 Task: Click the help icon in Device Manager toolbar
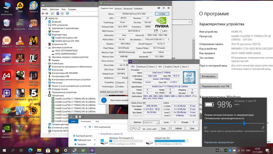pyautogui.click(x=58, y=13)
